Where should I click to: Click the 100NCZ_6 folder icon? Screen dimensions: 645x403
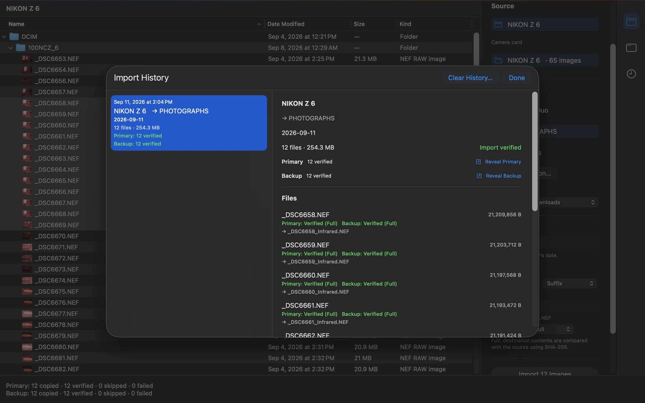[20, 48]
